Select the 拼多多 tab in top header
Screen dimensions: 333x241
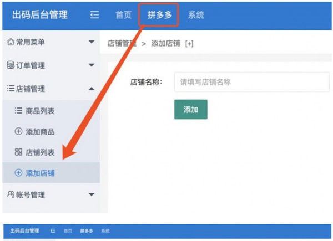point(159,15)
